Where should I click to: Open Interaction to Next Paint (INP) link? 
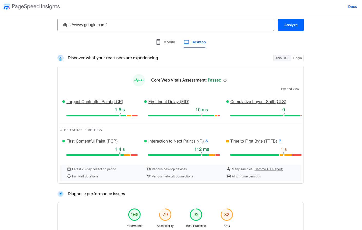tap(176, 141)
